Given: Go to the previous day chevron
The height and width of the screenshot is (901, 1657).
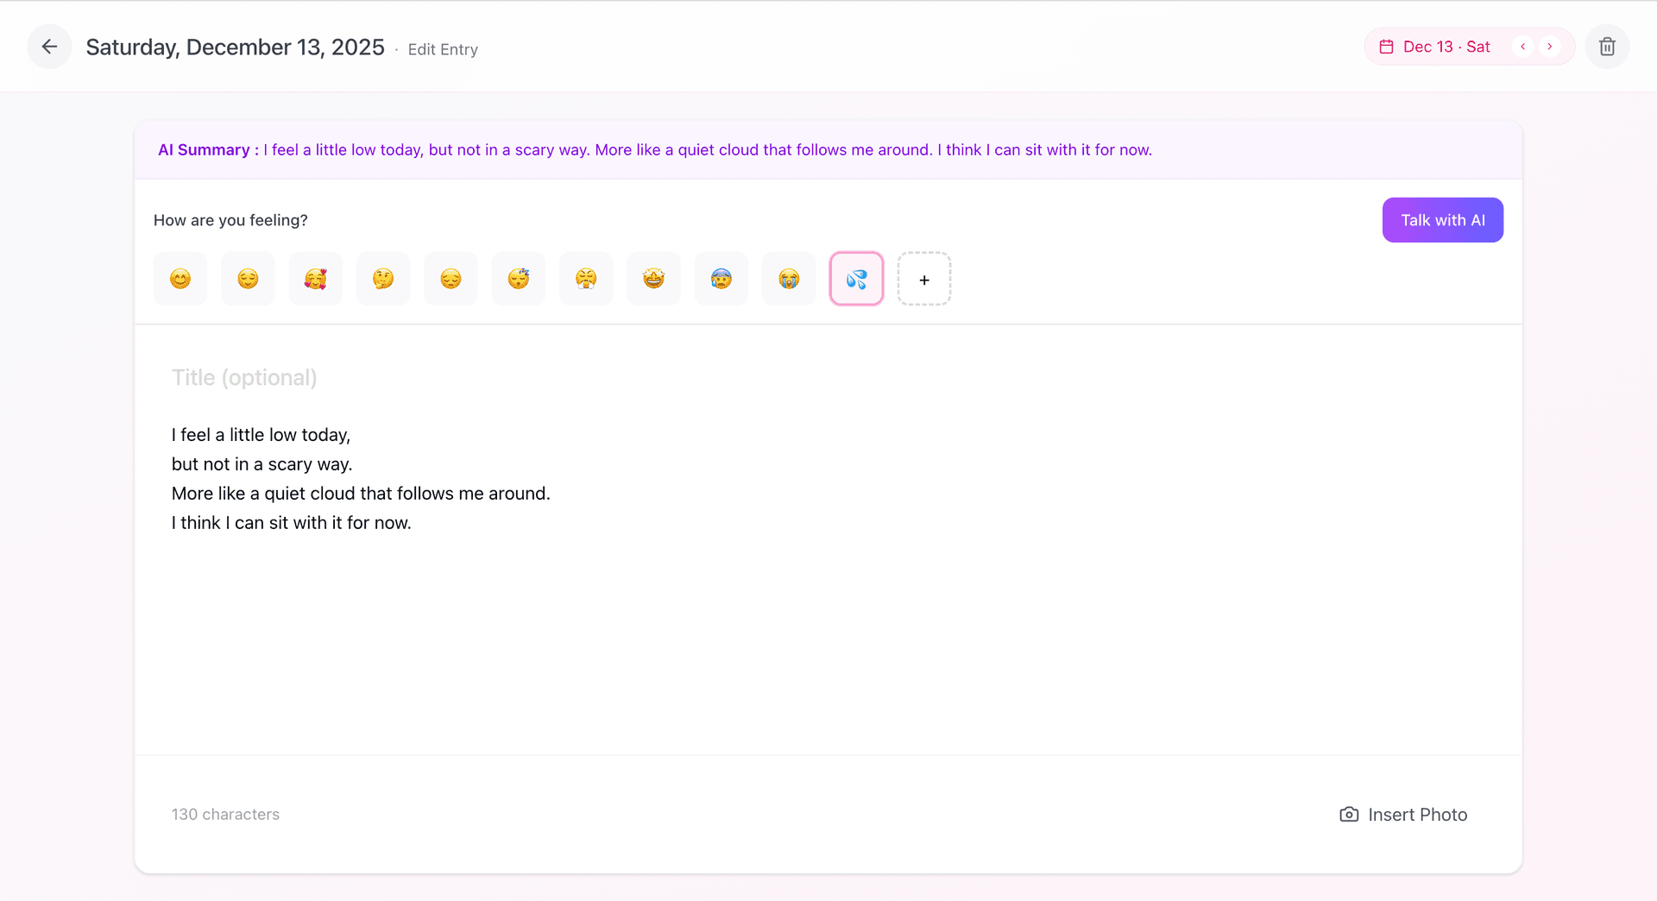Looking at the screenshot, I should coord(1523,47).
